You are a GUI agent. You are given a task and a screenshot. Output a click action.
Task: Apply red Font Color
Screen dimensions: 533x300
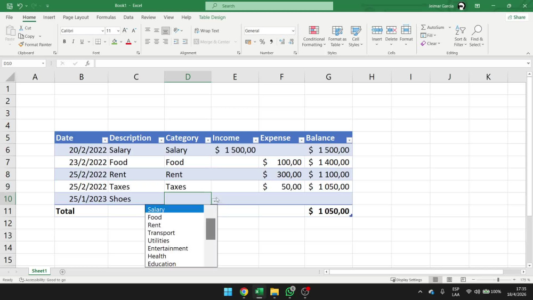click(x=128, y=42)
